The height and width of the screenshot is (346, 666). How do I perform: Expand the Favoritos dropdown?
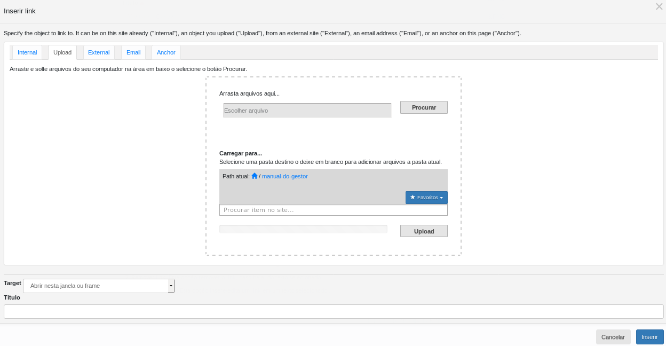[x=426, y=198]
